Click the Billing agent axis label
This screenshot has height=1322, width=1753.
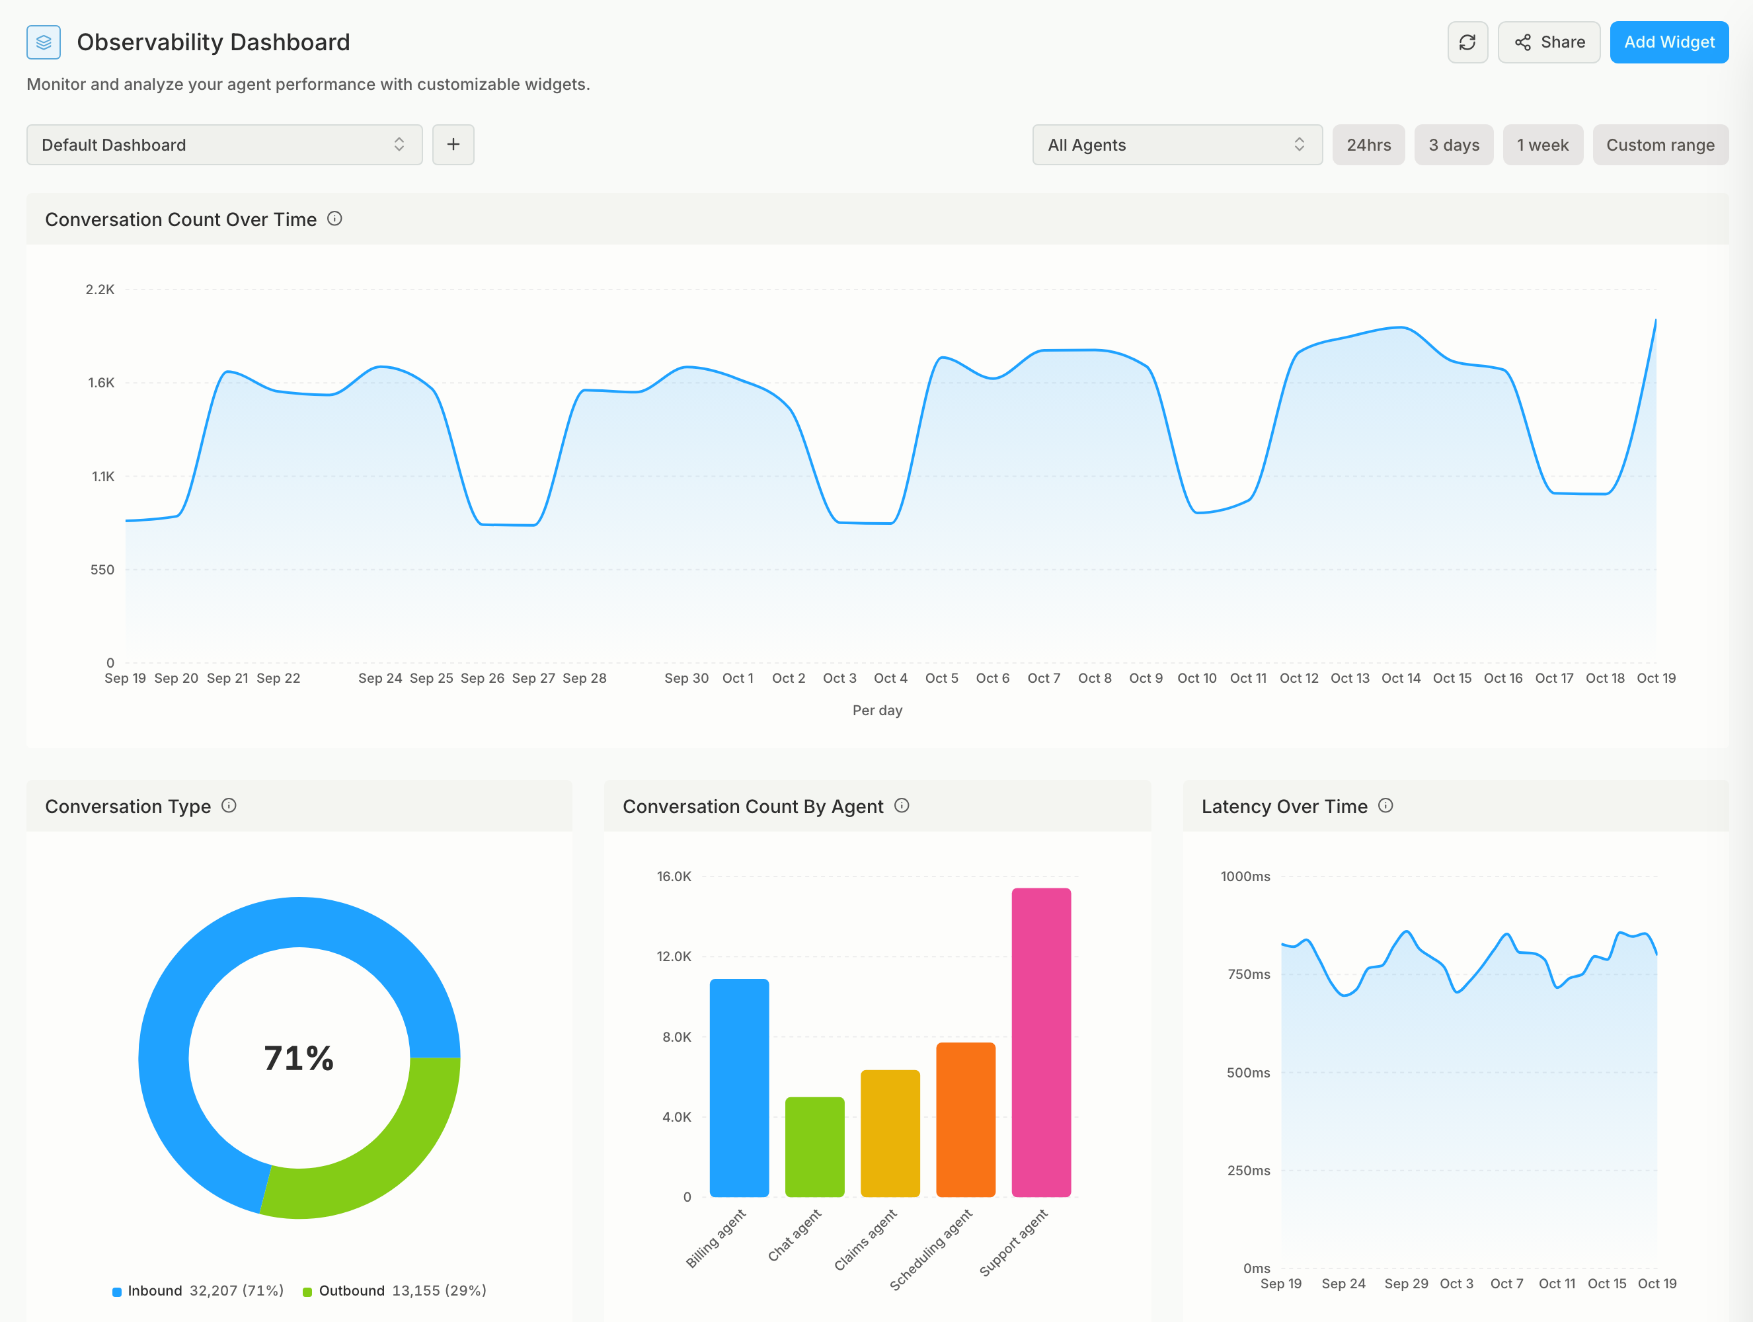tap(716, 1238)
